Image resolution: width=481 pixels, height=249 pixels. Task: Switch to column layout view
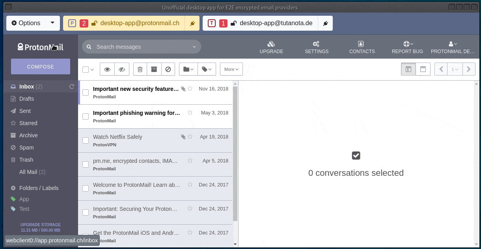(408, 69)
